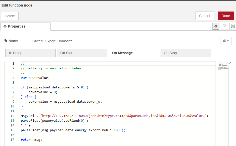Open the node appearance settings icon
The width and height of the screenshot is (236, 146).
[x=233, y=26]
